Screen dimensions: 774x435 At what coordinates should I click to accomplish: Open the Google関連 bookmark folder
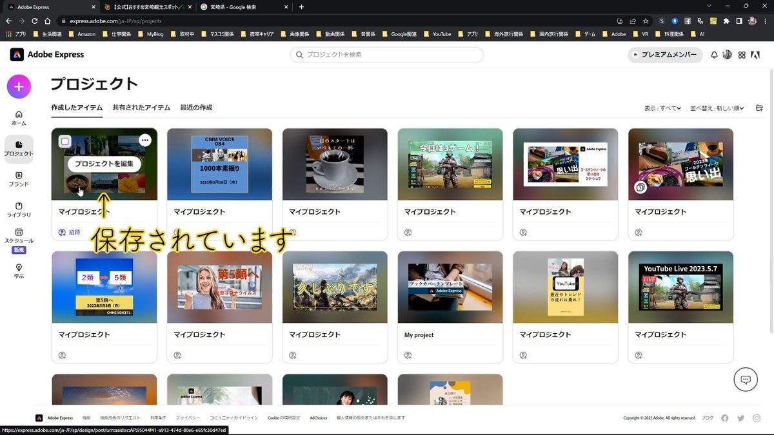tap(399, 34)
